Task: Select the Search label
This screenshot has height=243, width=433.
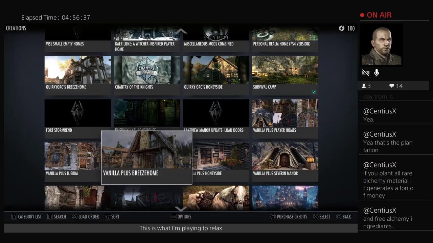Action: click(x=60, y=217)
